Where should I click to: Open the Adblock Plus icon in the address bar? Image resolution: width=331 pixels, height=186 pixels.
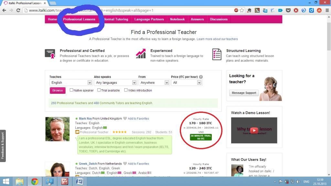pyautogui.click(x=236, y=10)
